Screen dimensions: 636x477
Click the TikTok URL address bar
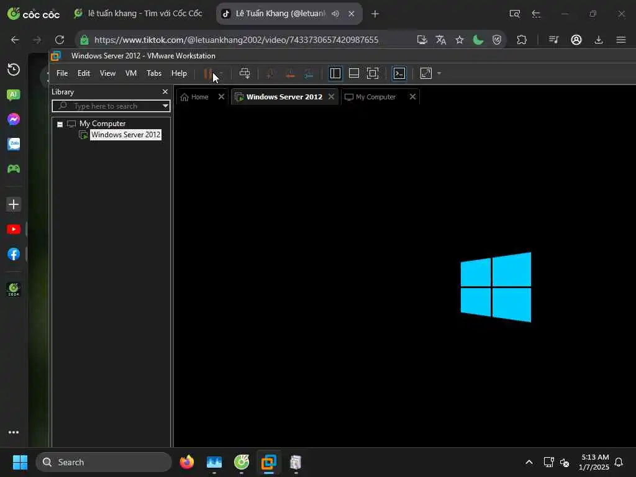point(236,40)
